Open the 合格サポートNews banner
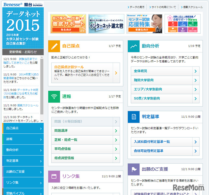 [183, 24]
